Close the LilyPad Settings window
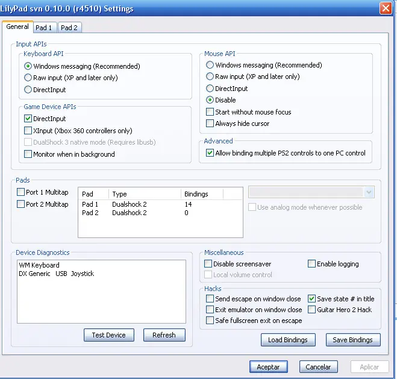Screen dimensions: 397x379 [386, 8]
